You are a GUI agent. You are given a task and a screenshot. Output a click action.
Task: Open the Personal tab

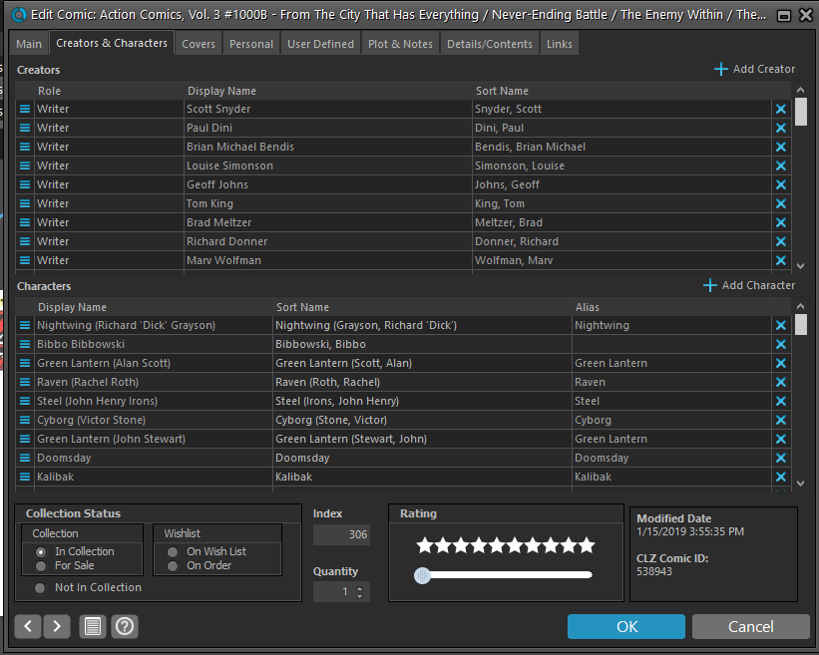tap(251, 44)
